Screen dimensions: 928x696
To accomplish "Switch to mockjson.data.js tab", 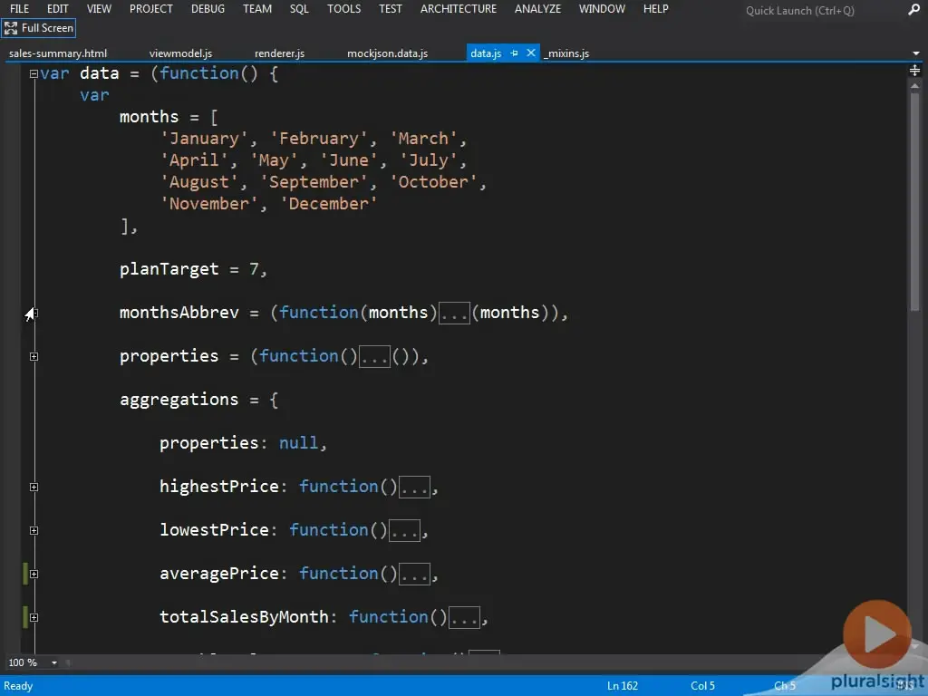I will click(388, 53).
